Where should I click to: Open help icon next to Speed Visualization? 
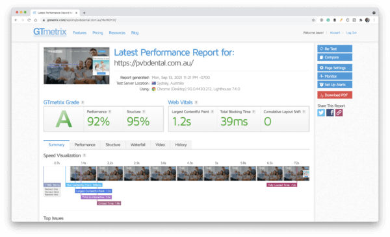click(x=84, y=155)
